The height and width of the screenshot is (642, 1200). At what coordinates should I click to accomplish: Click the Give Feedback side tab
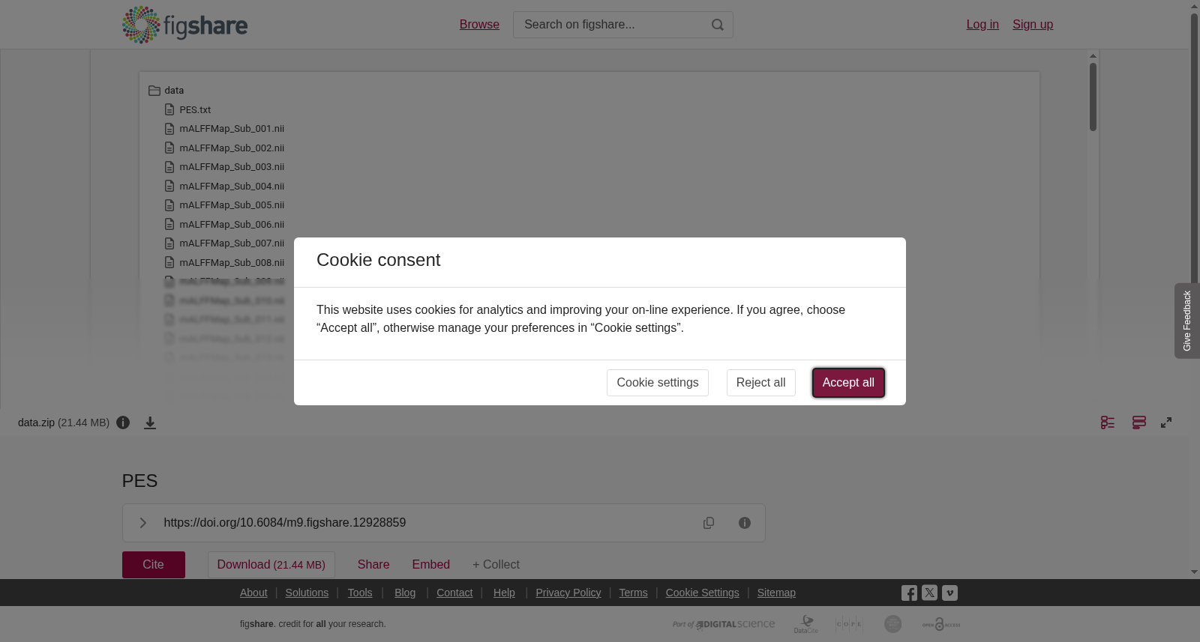(x=1186, y=321)
